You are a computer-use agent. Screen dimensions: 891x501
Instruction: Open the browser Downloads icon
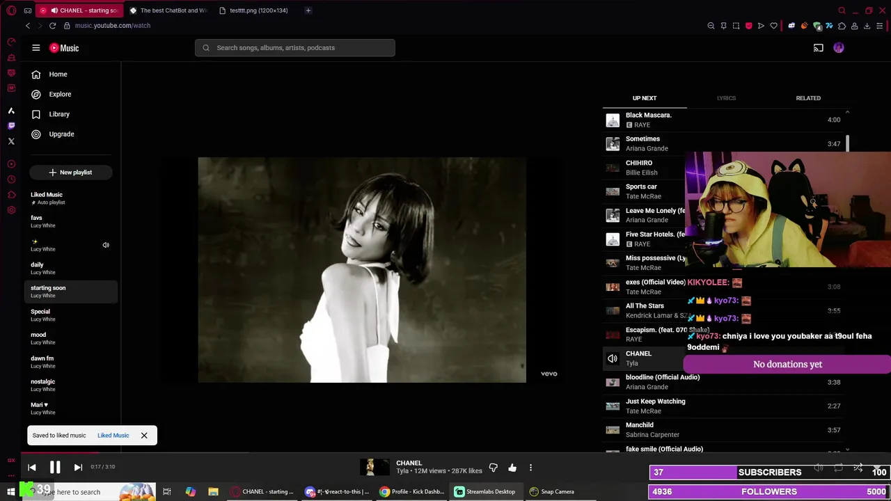coord(867,26)
